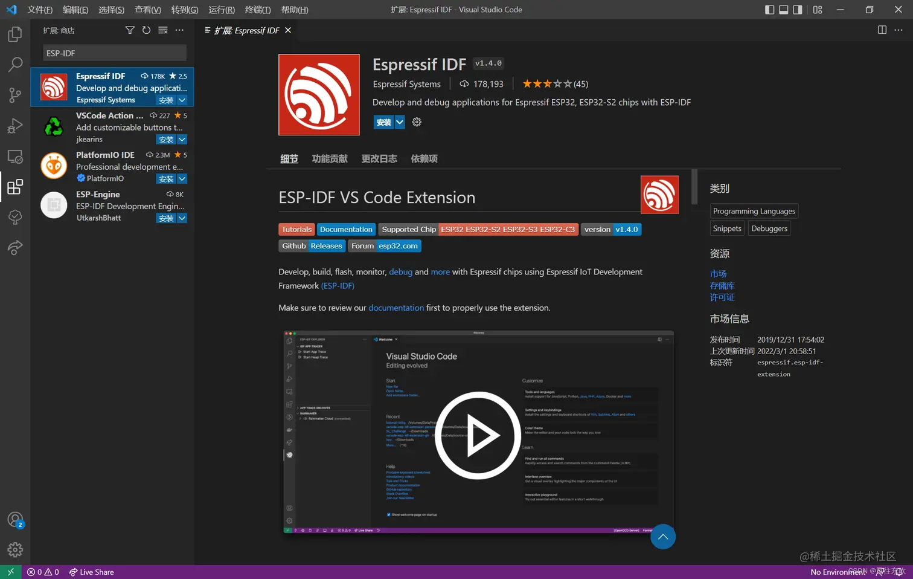Open editor more actions menu
Viewport: 913px width, 579px height.
(899, 30)
